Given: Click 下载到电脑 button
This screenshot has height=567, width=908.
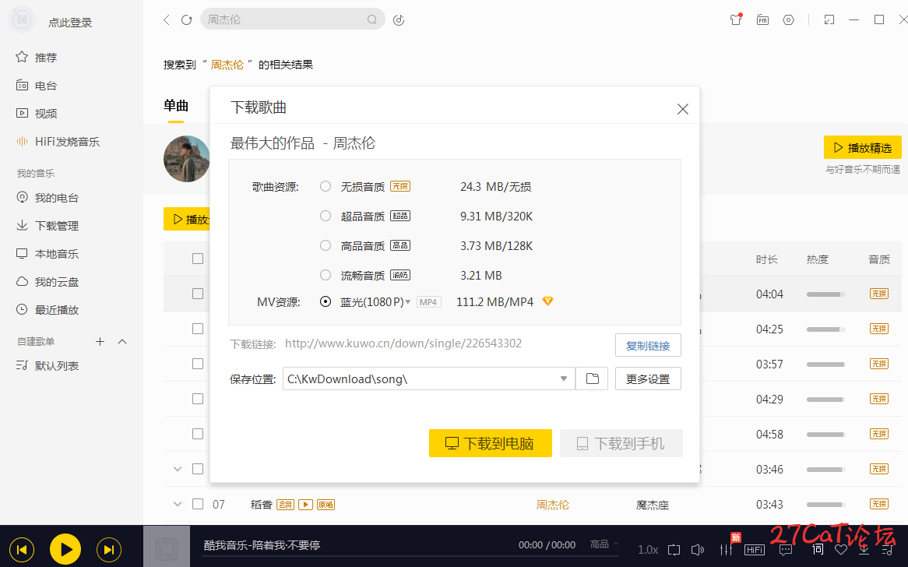Looking at the screenshot, I should (490, 443).
